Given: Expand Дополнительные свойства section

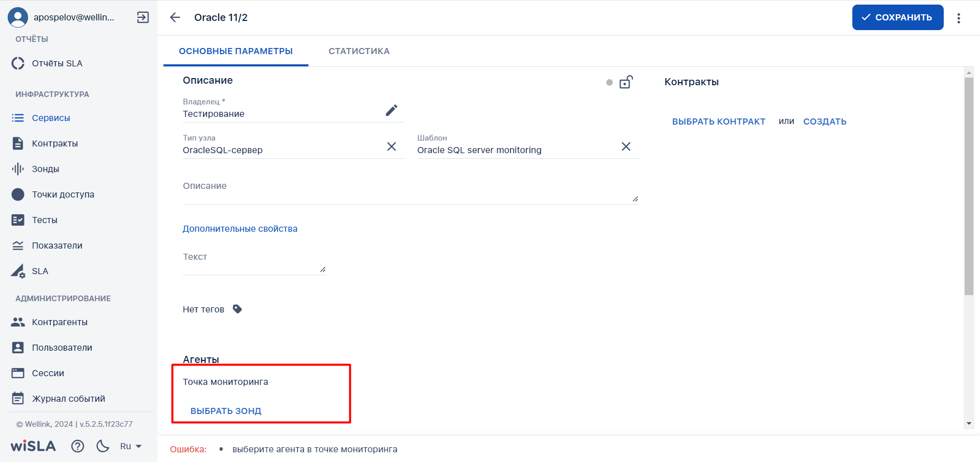Looking at the screenshot, I should [x=240, y=229].
